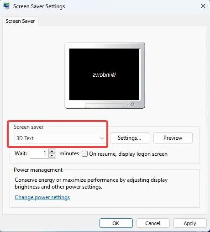This screenshot has height=232, width=210.
Task: Click the "Wait:" label
Action: point(21,153)
